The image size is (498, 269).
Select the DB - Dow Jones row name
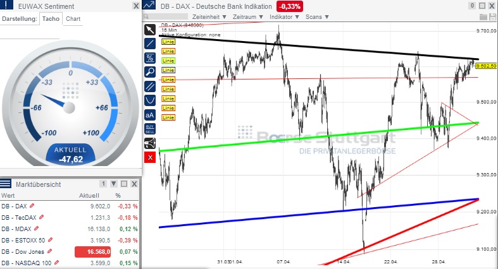(23, 251)
